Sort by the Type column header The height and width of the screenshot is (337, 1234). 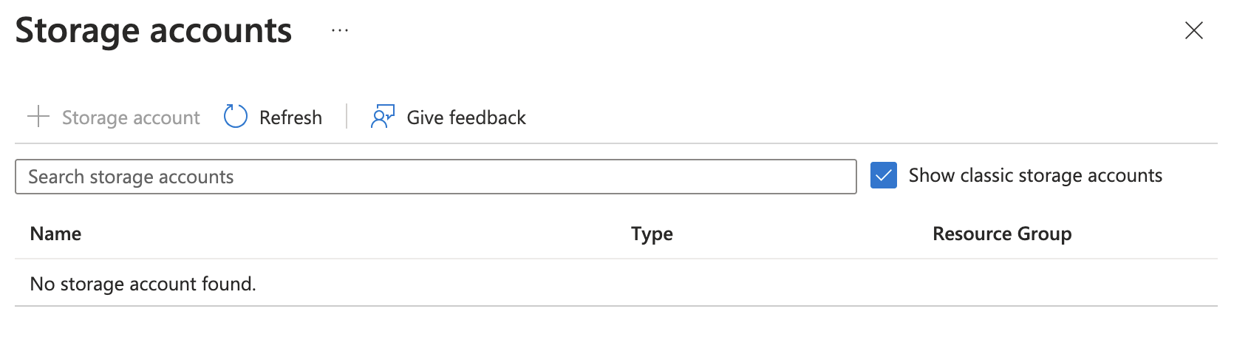tap(651, 234)
